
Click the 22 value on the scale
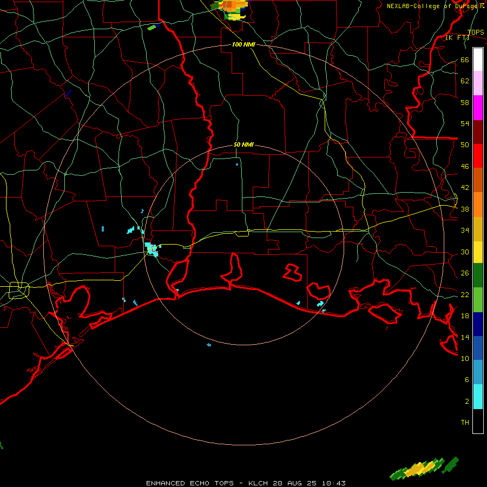465,294
